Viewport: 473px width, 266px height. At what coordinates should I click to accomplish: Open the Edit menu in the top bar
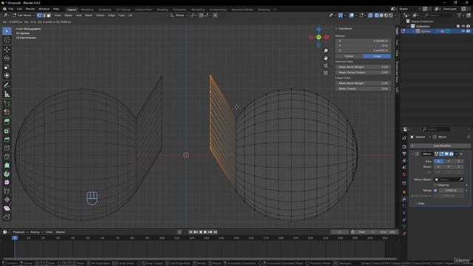(x=20, y=9)
